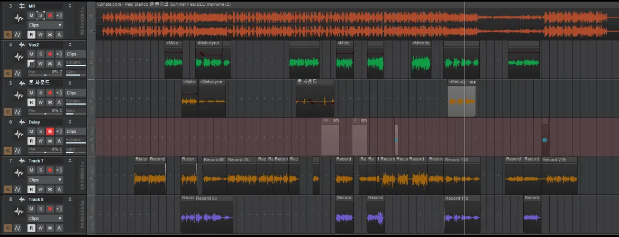Disarm recording on the Delay track

(50, 131)
